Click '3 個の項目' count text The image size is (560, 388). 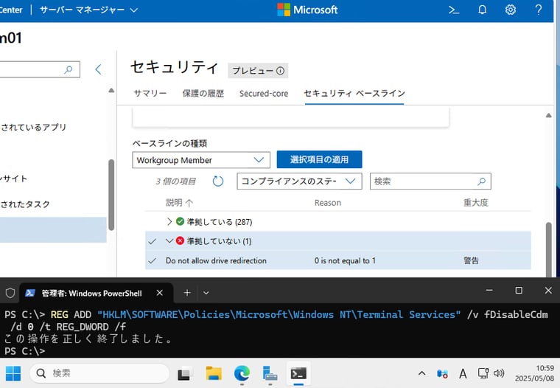[x=175, y=181]
